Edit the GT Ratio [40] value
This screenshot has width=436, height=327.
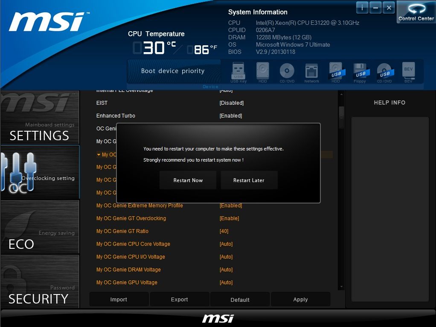[x=224, y=231]
